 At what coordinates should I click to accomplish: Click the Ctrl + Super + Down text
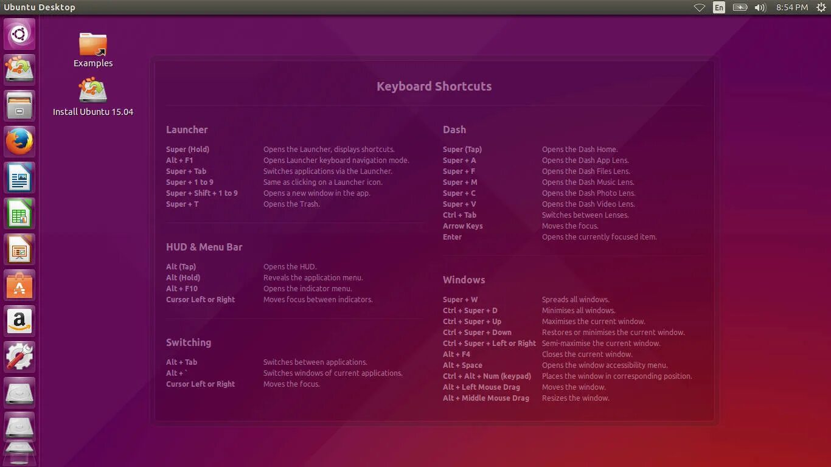[x=478, y=333]
